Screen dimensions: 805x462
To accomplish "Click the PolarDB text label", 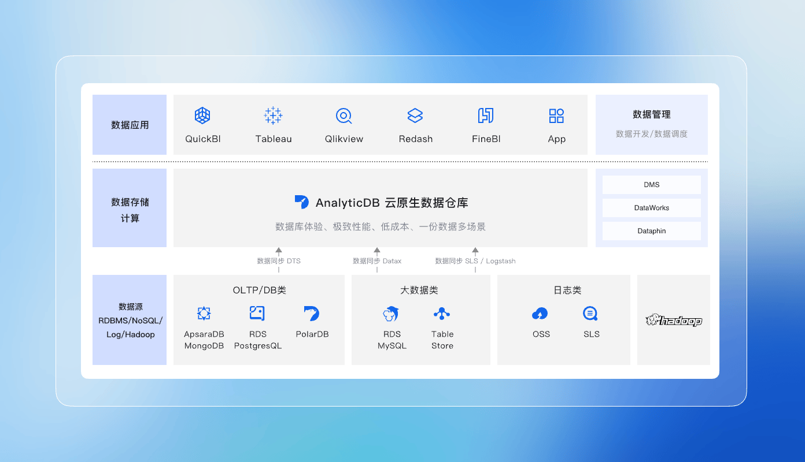I will click(312, 334).
